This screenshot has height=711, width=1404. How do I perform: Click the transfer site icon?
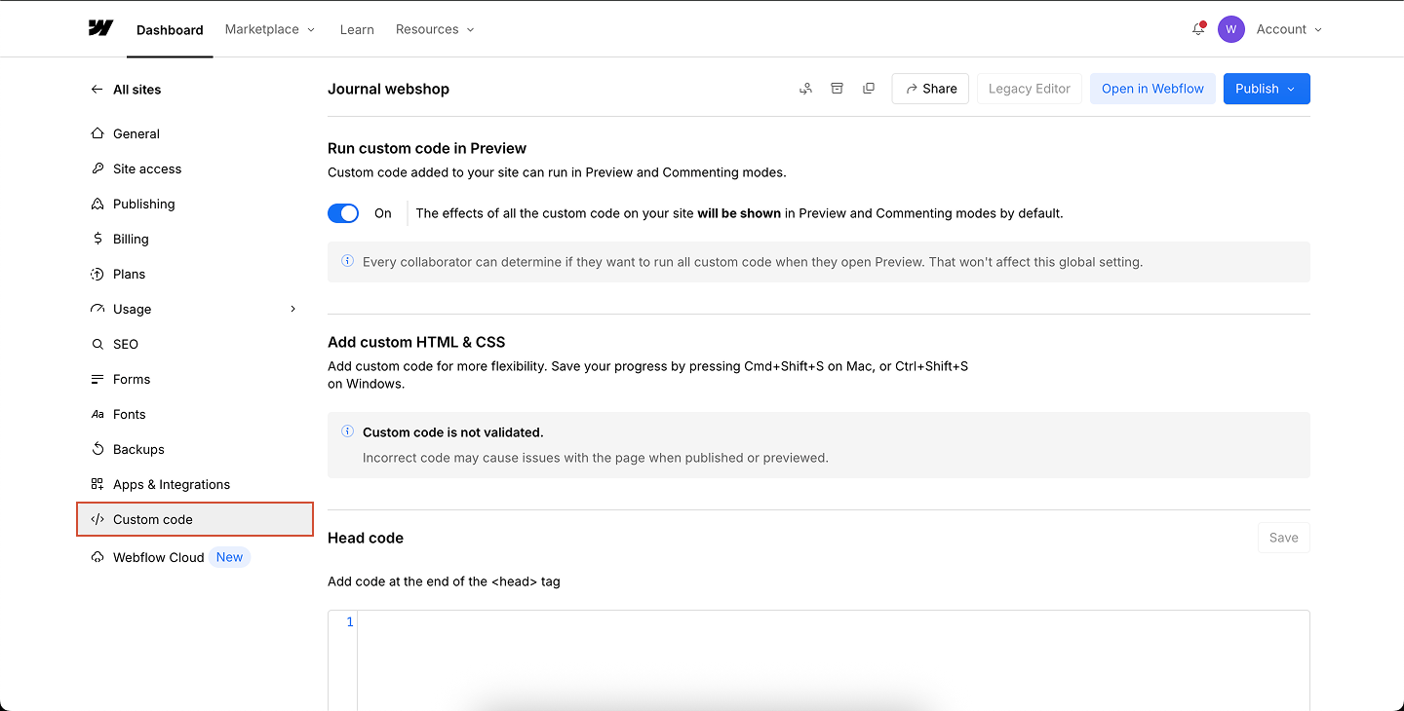point(805,89)
